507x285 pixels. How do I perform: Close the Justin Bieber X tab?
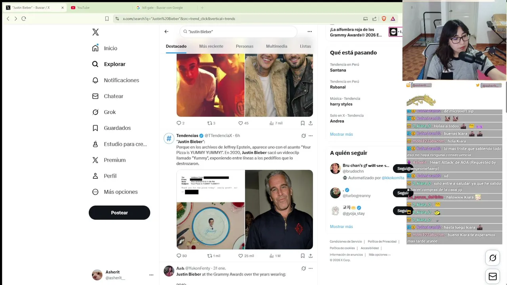(x=63, y=8)
